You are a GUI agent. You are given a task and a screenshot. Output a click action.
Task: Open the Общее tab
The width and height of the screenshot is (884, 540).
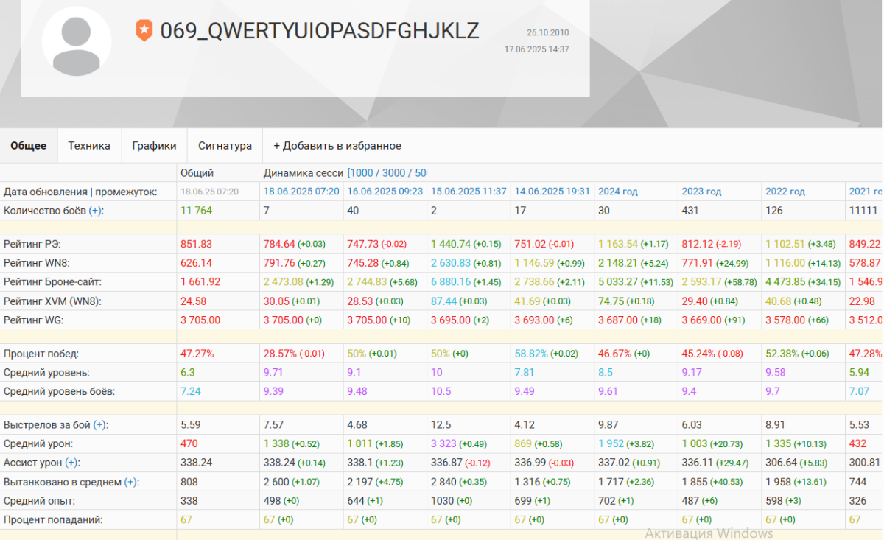[x=29, y=146]
